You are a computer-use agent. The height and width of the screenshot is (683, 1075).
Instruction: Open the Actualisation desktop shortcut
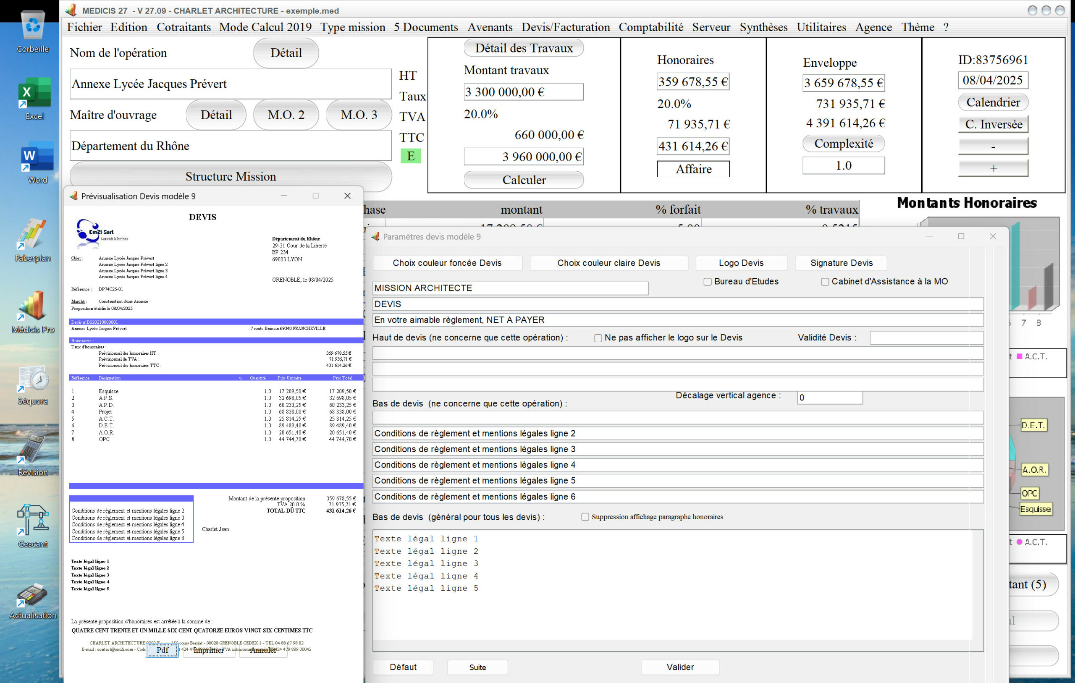33,600
